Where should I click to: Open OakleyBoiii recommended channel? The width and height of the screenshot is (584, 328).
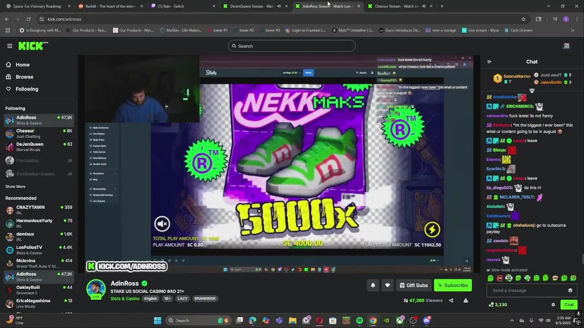(x=39, y=290)
